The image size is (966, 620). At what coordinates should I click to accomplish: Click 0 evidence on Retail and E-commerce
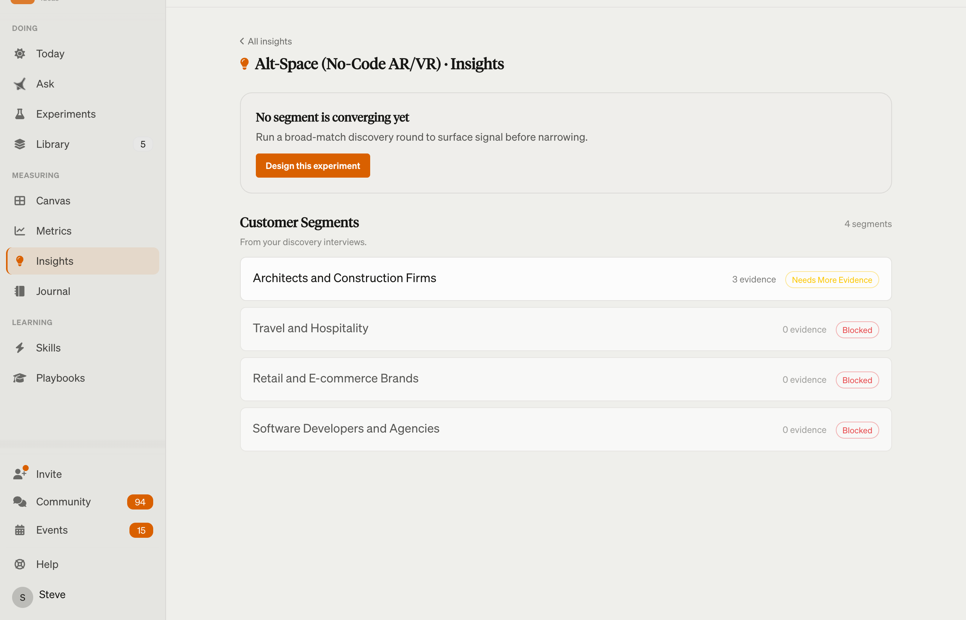point(804,379)
